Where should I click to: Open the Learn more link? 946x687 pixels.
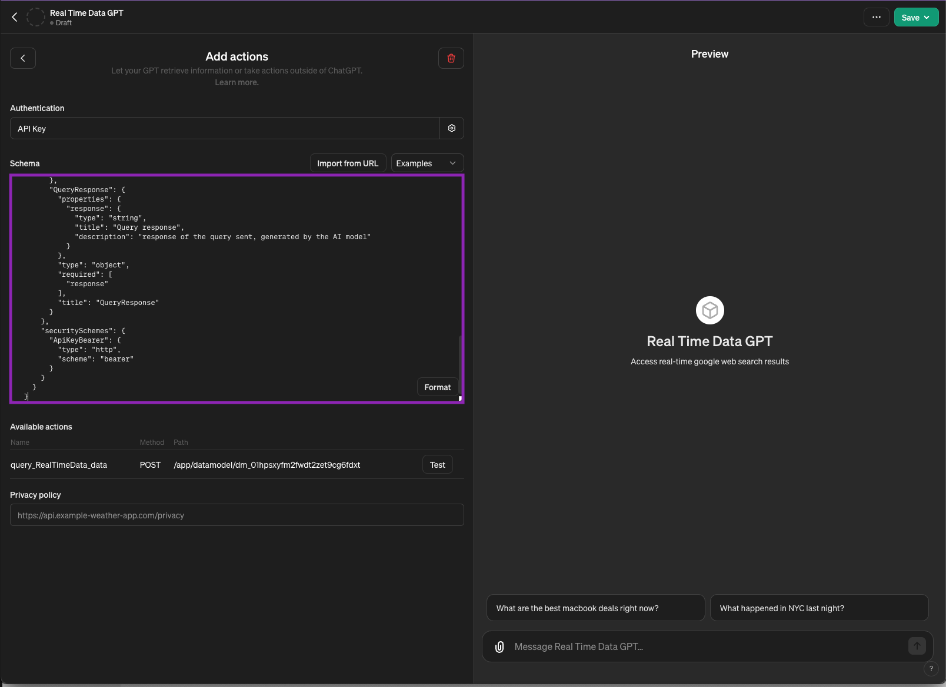(236, 82)
